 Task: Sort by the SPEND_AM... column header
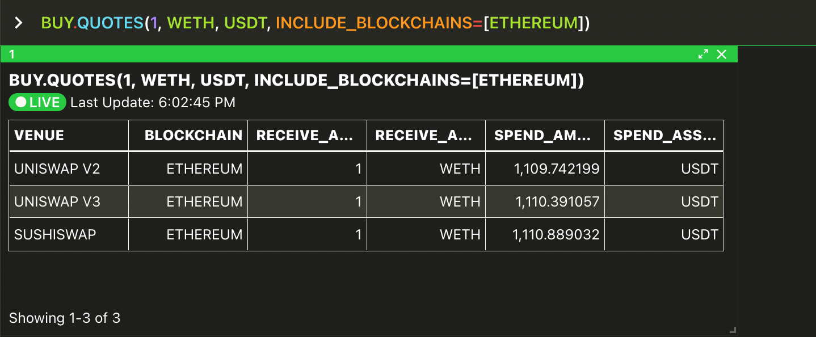[x=545, y=136]
